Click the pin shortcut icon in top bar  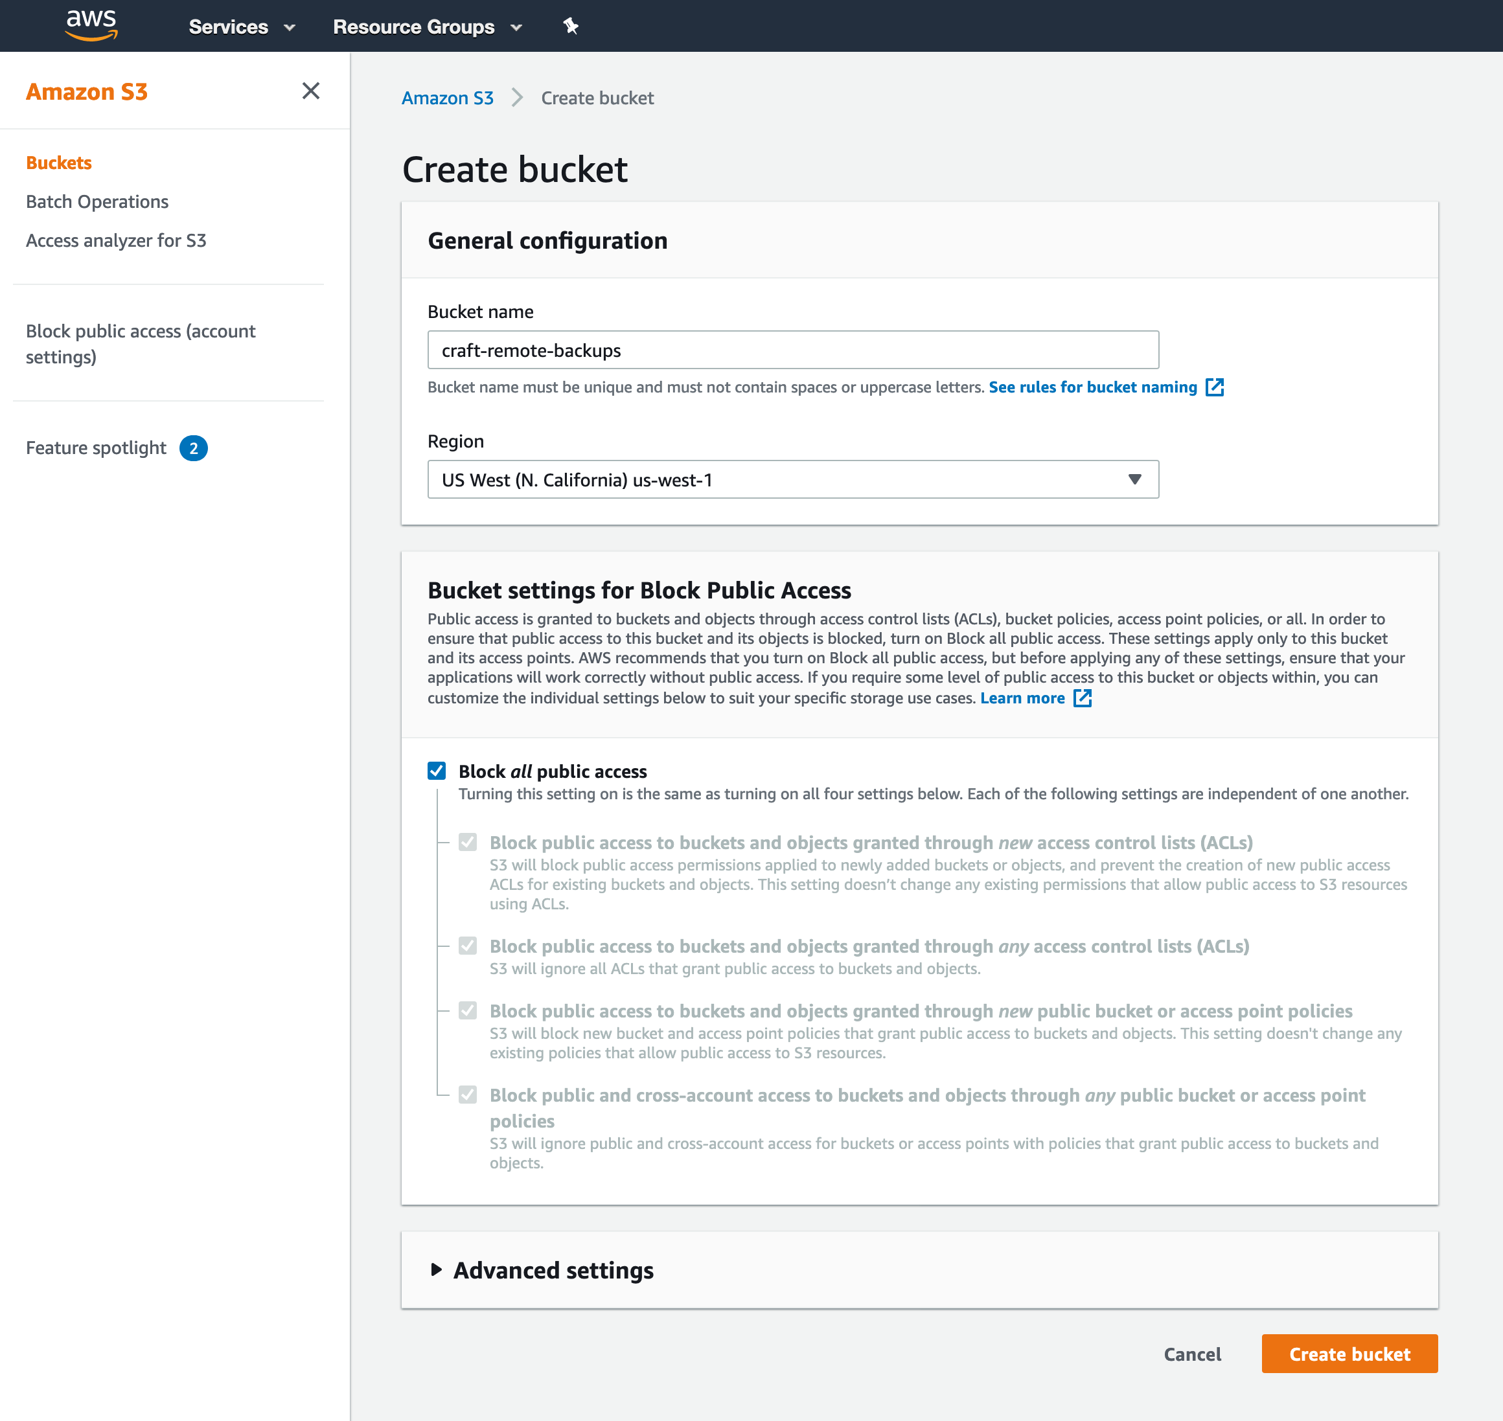571,27
